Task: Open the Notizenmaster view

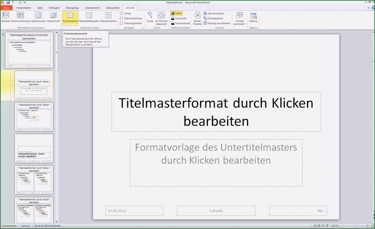Action: point(108,17)
